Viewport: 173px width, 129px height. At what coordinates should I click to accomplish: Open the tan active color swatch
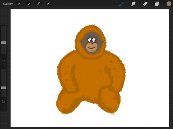(x=169, y=4)
